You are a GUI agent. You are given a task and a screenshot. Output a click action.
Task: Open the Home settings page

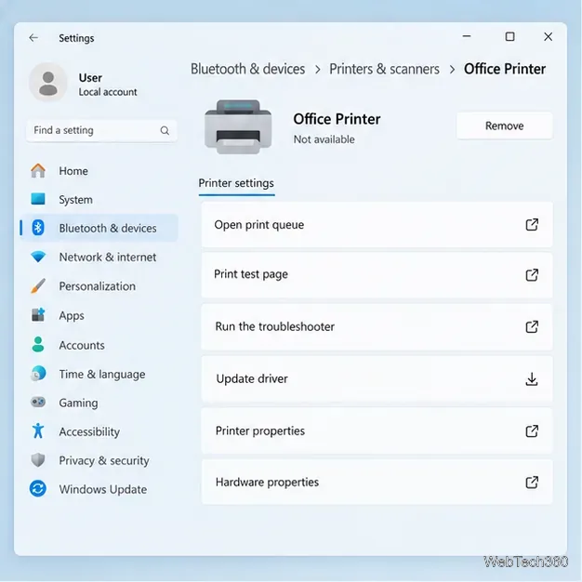click(99, 171)
